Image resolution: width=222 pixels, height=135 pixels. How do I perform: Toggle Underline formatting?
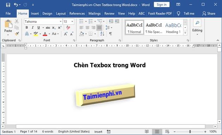pos(38,28)
